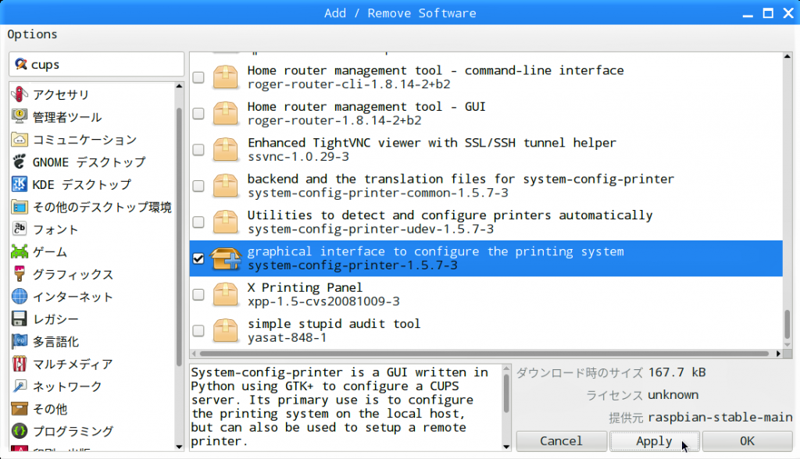Viewport: 800px width, 459px height.
Task: Click the 多言語化 flag icon
Action: pyautogui.click(x=20, y=341)
